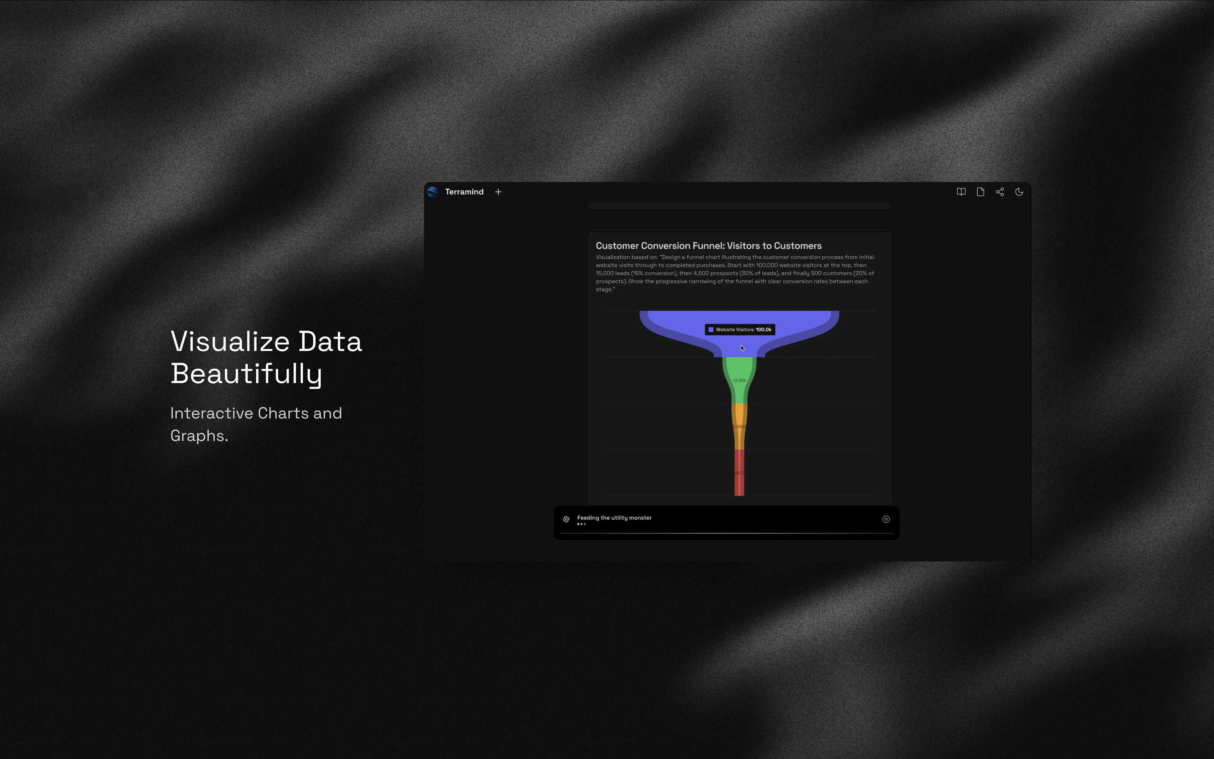Open the book library icon

pyautogui.click(x=961, y=192)
